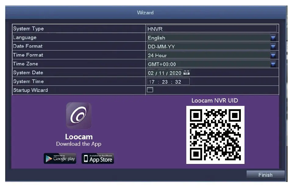
Task: Click the 24 Hour time format value
Action: pos(157,55)
